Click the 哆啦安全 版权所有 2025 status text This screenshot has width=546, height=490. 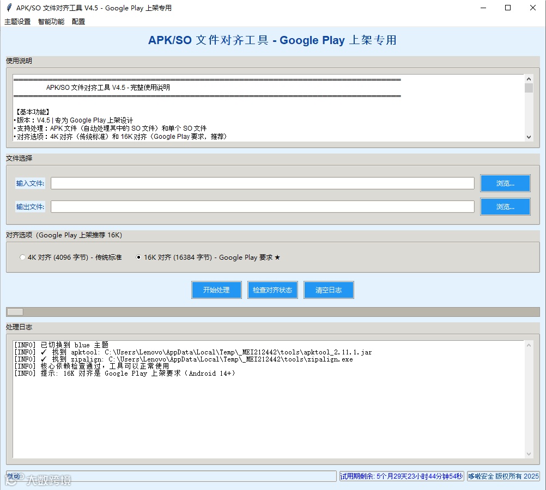pyautogui.click(x=503, y=476)
